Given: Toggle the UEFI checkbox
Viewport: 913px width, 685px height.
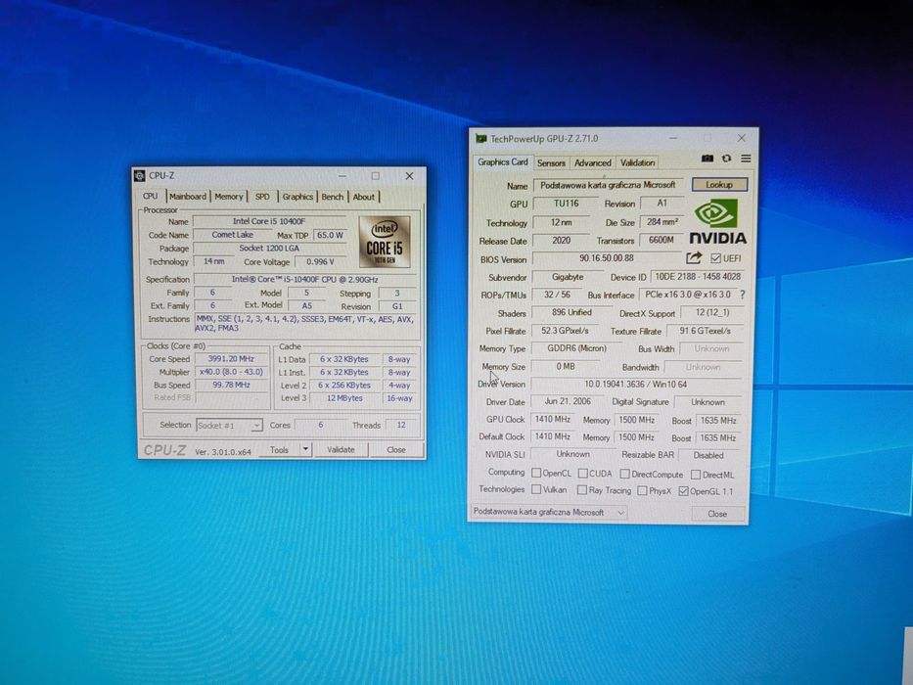Looking at the screenshot, I should point(716,258).
